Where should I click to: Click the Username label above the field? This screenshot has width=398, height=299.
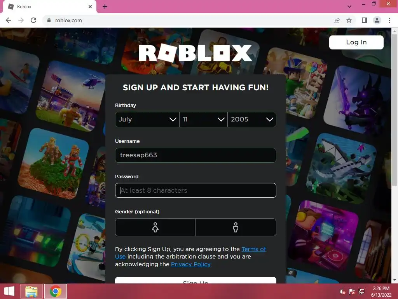tap(127, 141)
